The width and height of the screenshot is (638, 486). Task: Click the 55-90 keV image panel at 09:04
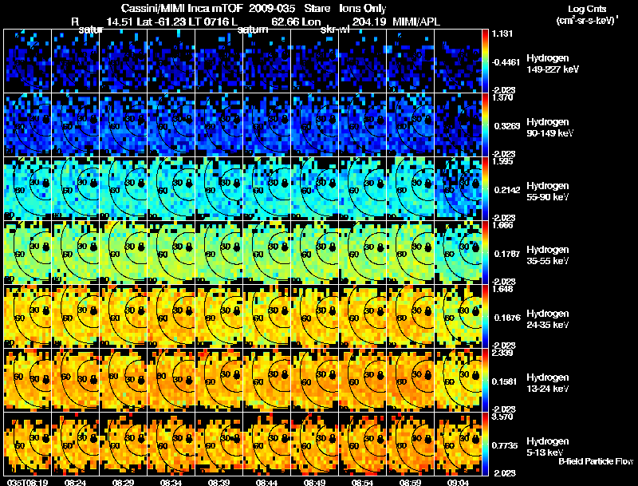tap(458, 189)
